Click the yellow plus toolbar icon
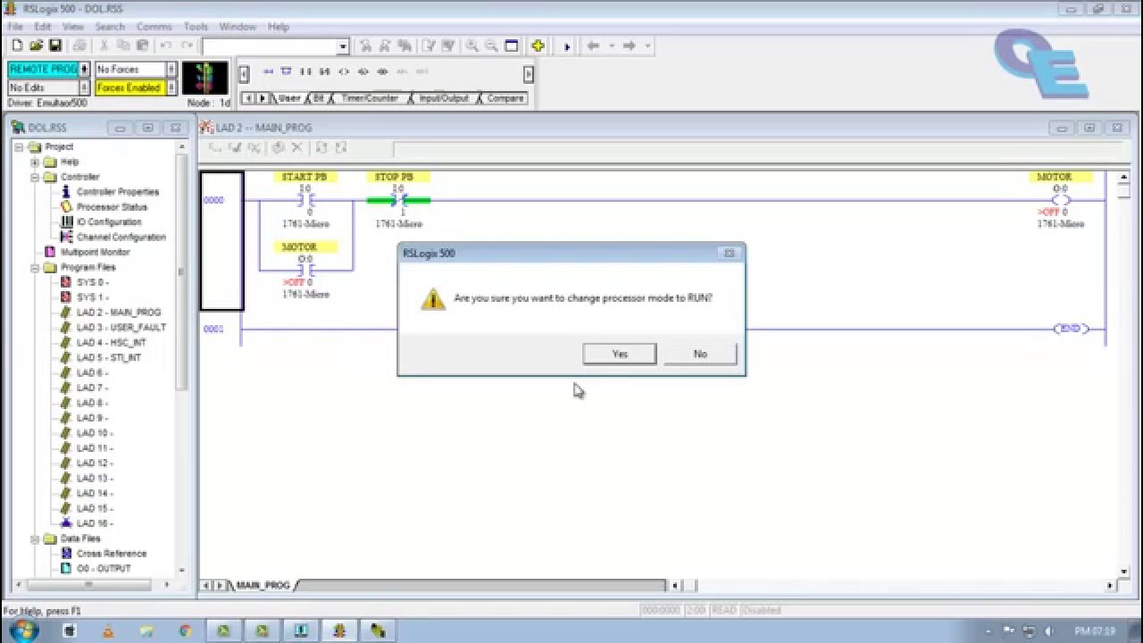 [538, 46]
